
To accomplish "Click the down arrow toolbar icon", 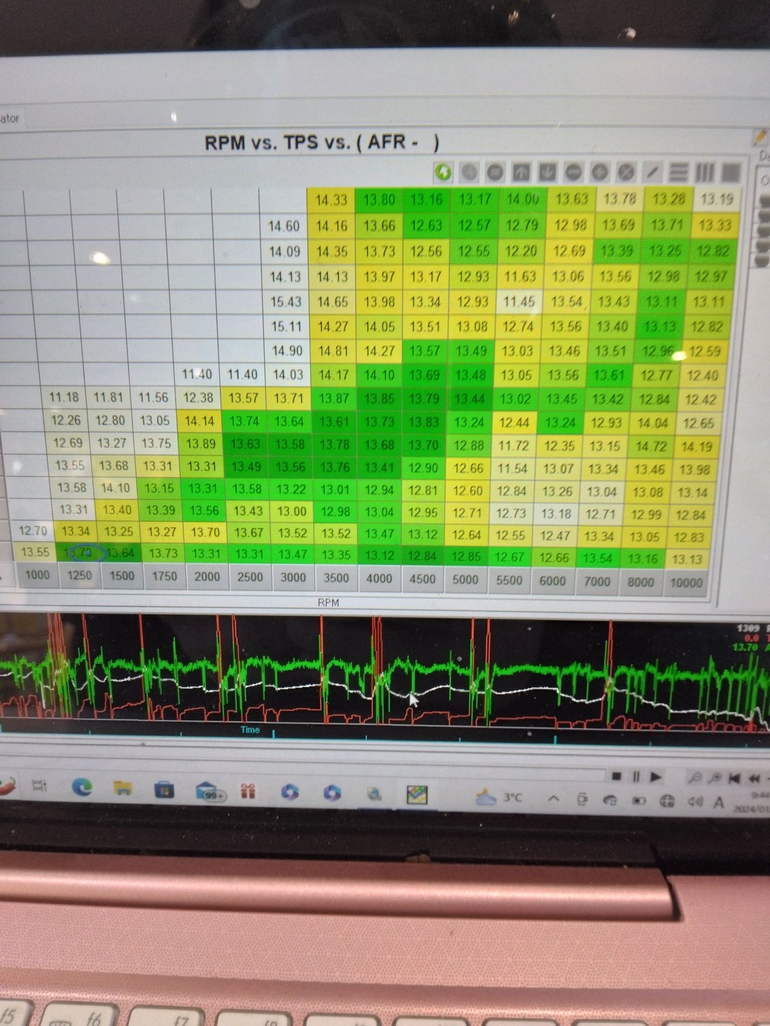I will (547, 173).
